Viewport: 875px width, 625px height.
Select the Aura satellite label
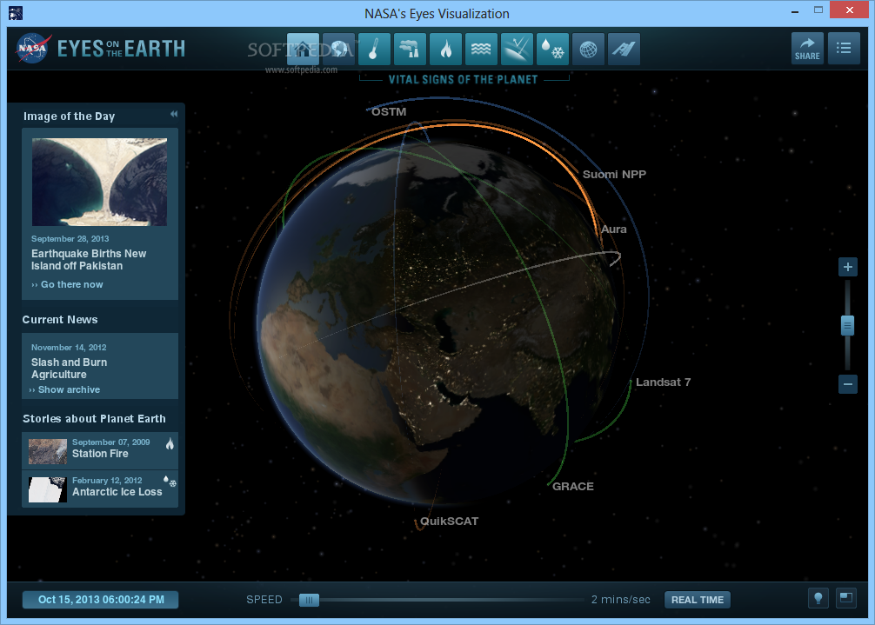pos(614,229)
